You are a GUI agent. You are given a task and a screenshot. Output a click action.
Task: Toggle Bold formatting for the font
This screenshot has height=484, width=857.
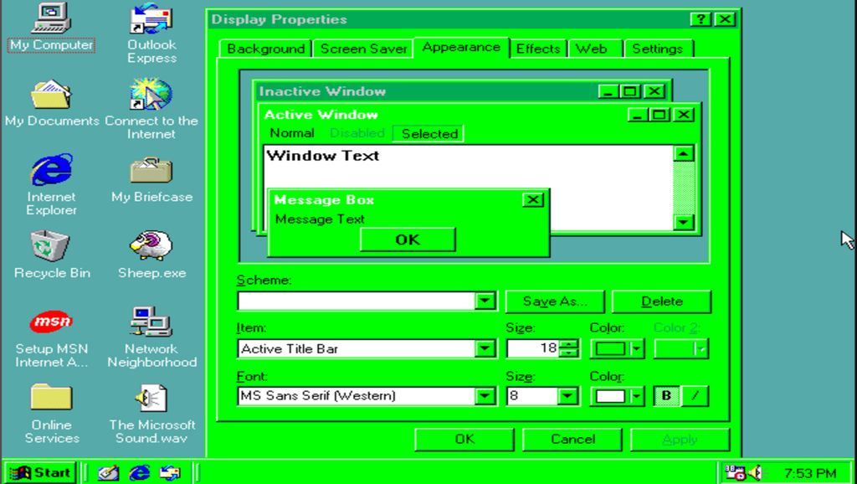[667, 394]
